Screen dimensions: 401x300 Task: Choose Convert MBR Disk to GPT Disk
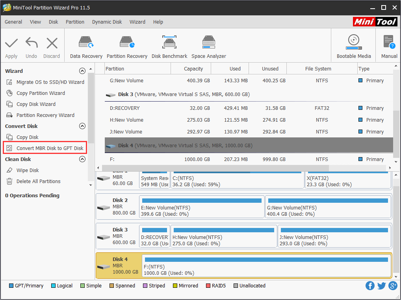[45, 148]
